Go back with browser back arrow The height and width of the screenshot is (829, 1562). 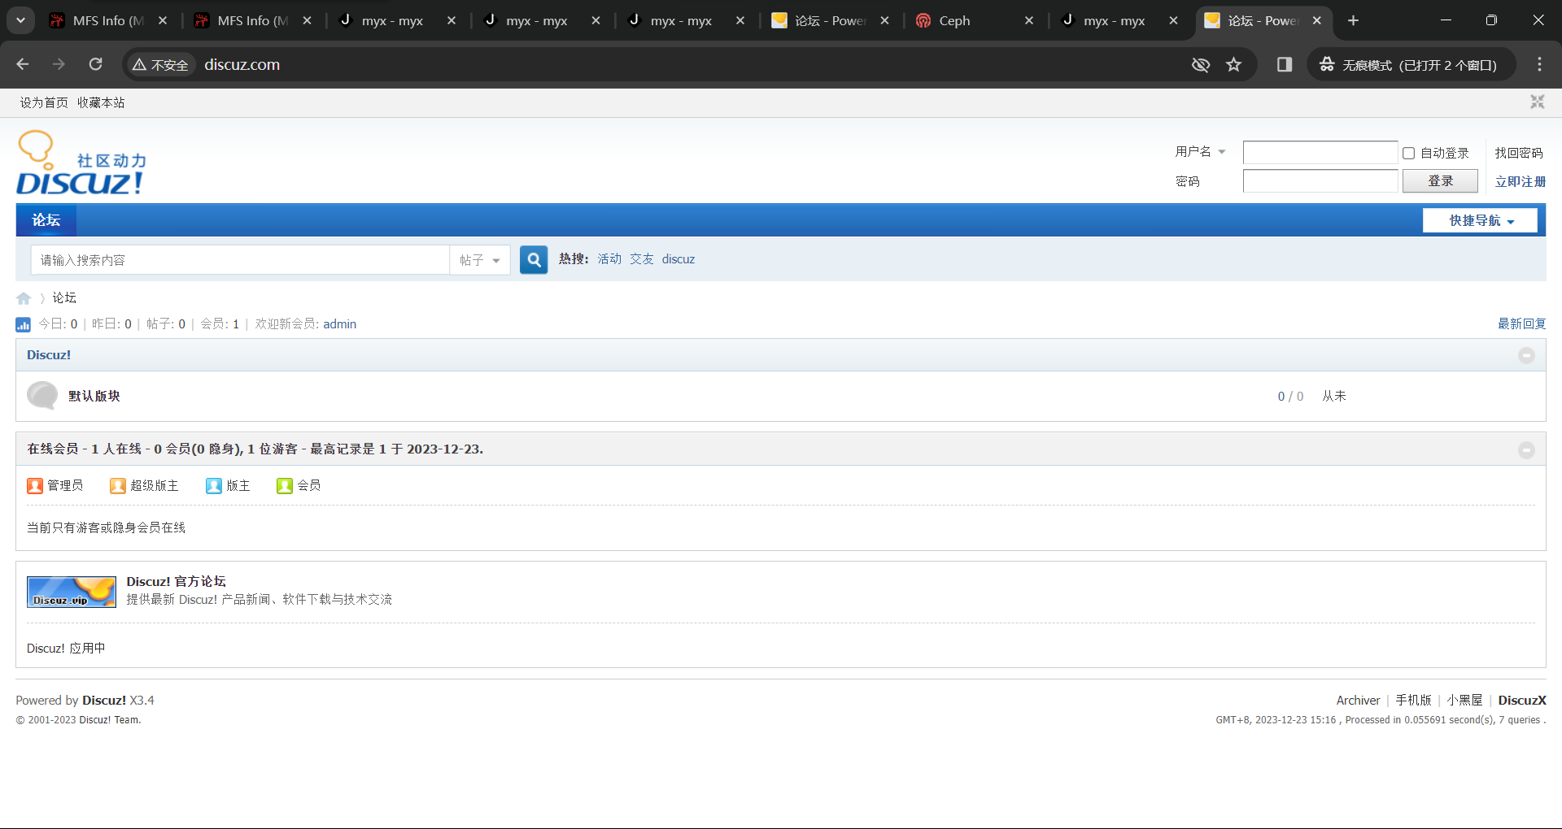click(x=23, y=64)
